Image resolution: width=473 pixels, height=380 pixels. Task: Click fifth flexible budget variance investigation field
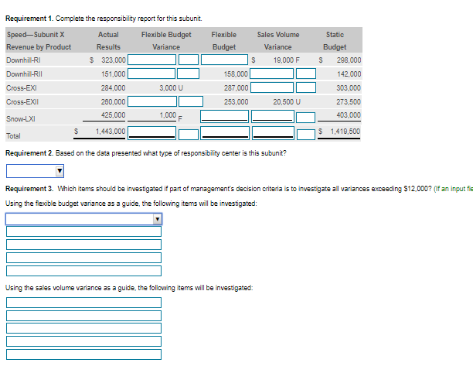coord(84,271)
